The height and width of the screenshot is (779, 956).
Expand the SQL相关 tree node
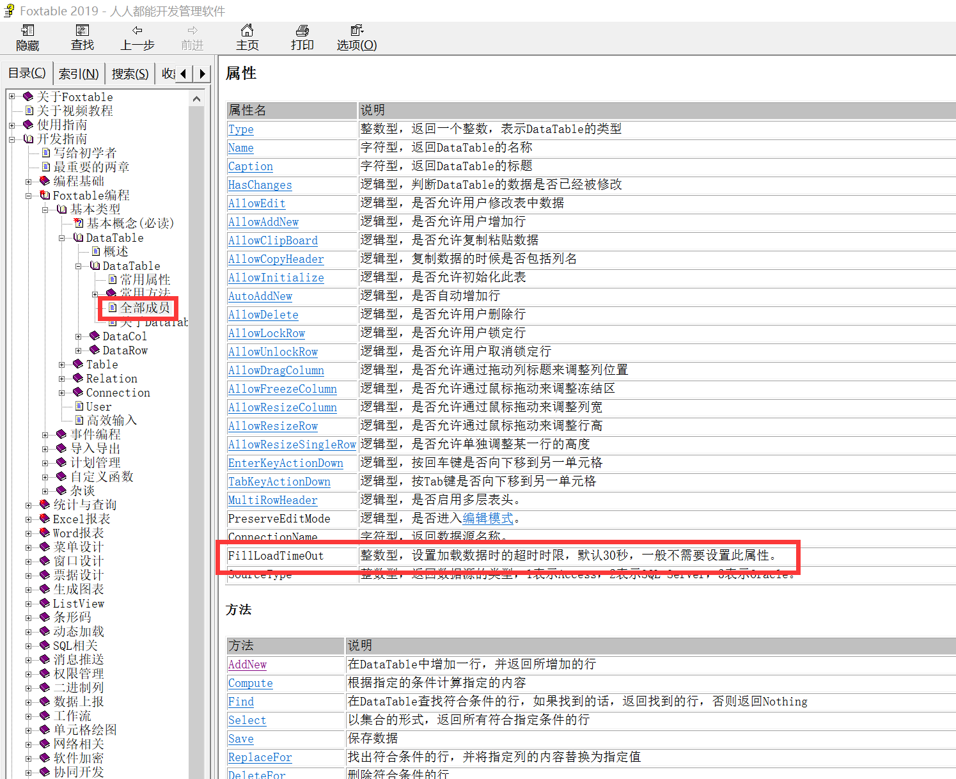[28, 646]
